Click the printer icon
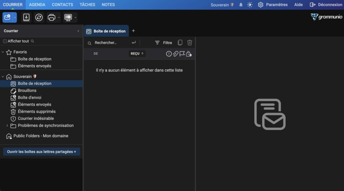Viewport: 344px width, 191px height. 51,17
